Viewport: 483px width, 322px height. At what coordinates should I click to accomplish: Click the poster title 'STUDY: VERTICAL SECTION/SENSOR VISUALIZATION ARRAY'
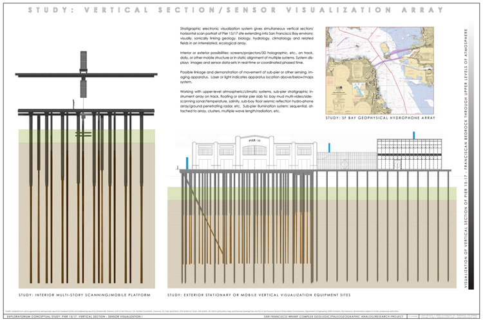coord(236,10)
